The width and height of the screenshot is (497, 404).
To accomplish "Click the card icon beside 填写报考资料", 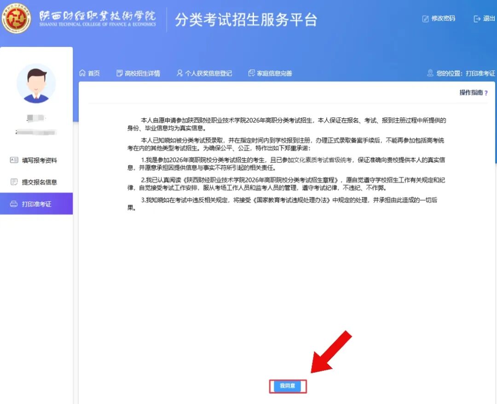I will (x=14, y=160).
